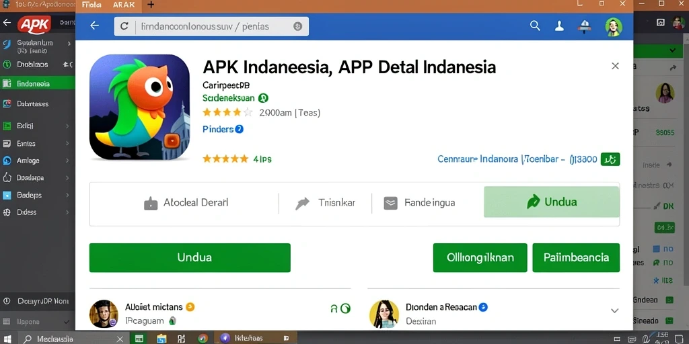Click the Pinders link
This screenshot has width=689, height=344.
[218, 129]
